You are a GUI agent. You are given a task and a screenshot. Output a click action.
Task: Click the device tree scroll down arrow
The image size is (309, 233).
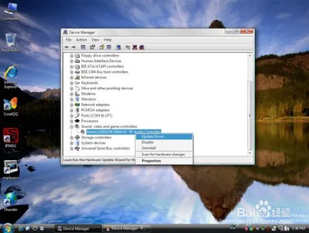pos(250,153)
